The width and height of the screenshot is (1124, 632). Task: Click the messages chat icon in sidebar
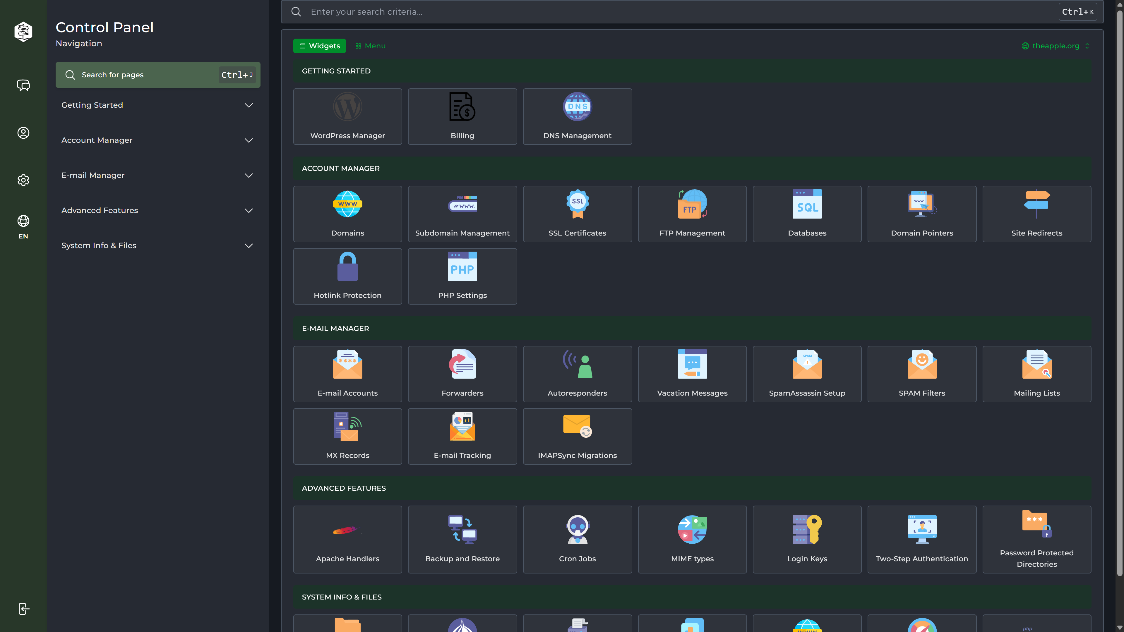[x=23, y=85]
